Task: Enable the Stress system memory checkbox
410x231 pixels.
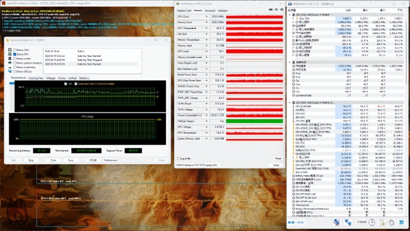Action: click(x=15, y=63)
